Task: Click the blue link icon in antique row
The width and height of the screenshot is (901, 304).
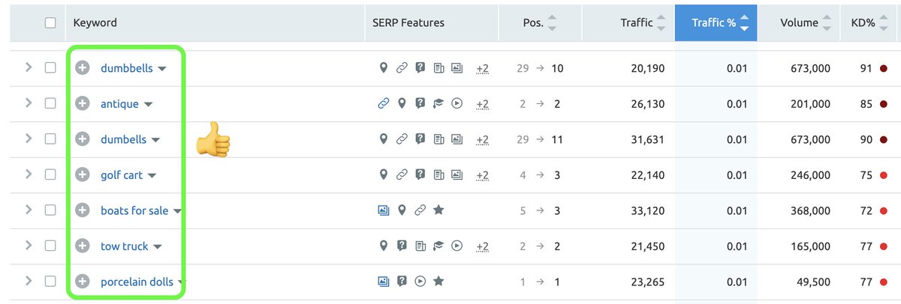Action: coord(384,103)
